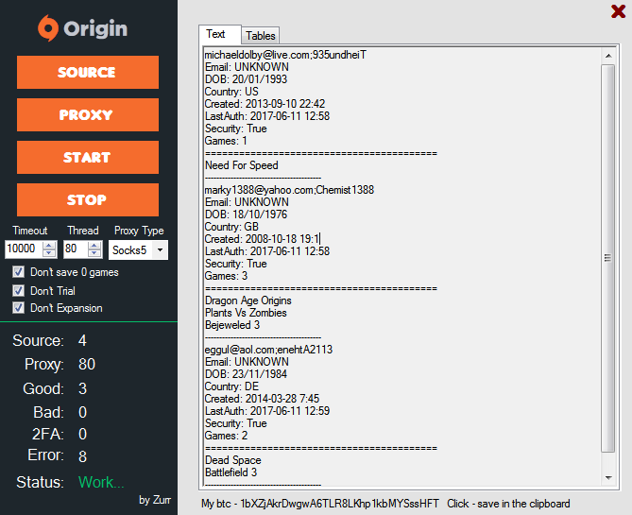Open the Proxy Type Socks5 dropdown
632x515 pixels.
[138, 250]
